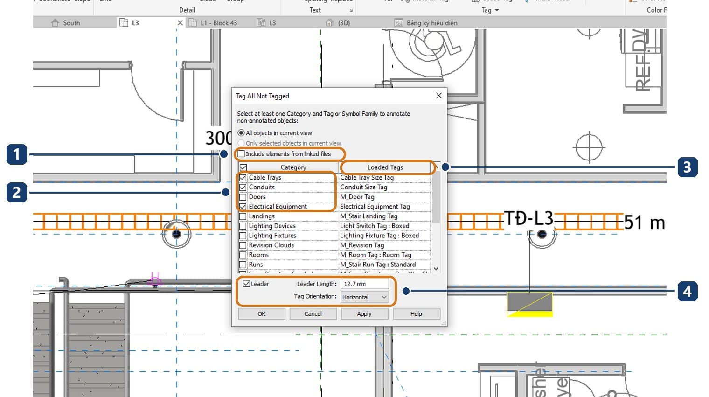
Task: Select the M_Revision Tag cell
Action: 385,245
